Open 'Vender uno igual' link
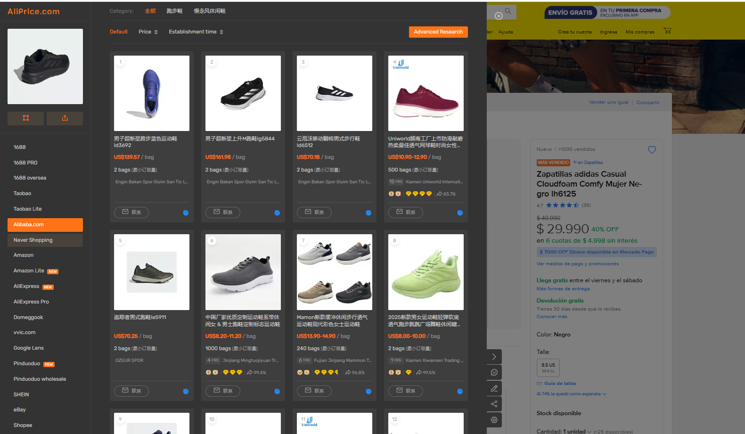 pyautogui.click(x=608, y=102)
